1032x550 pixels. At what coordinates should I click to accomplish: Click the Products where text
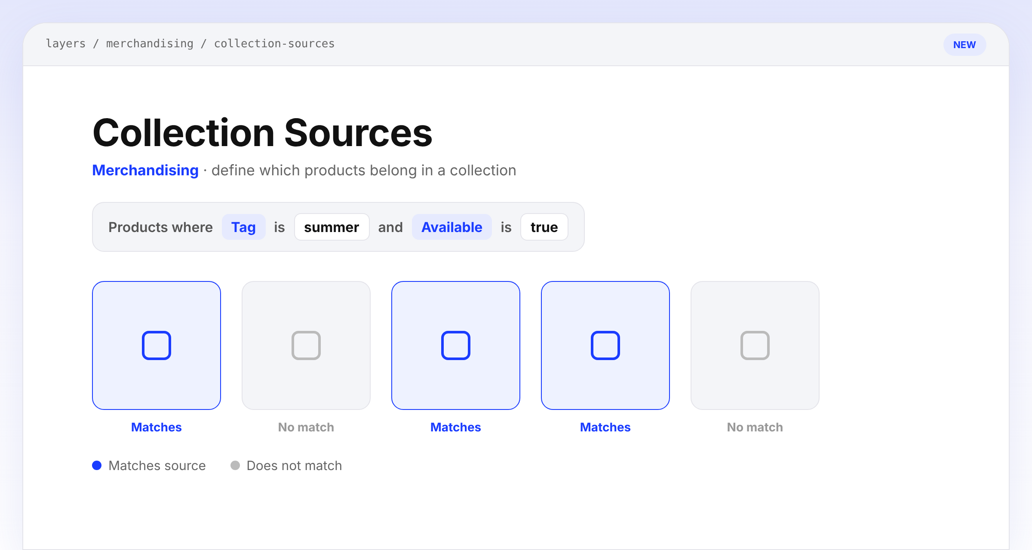pos(160,227)
